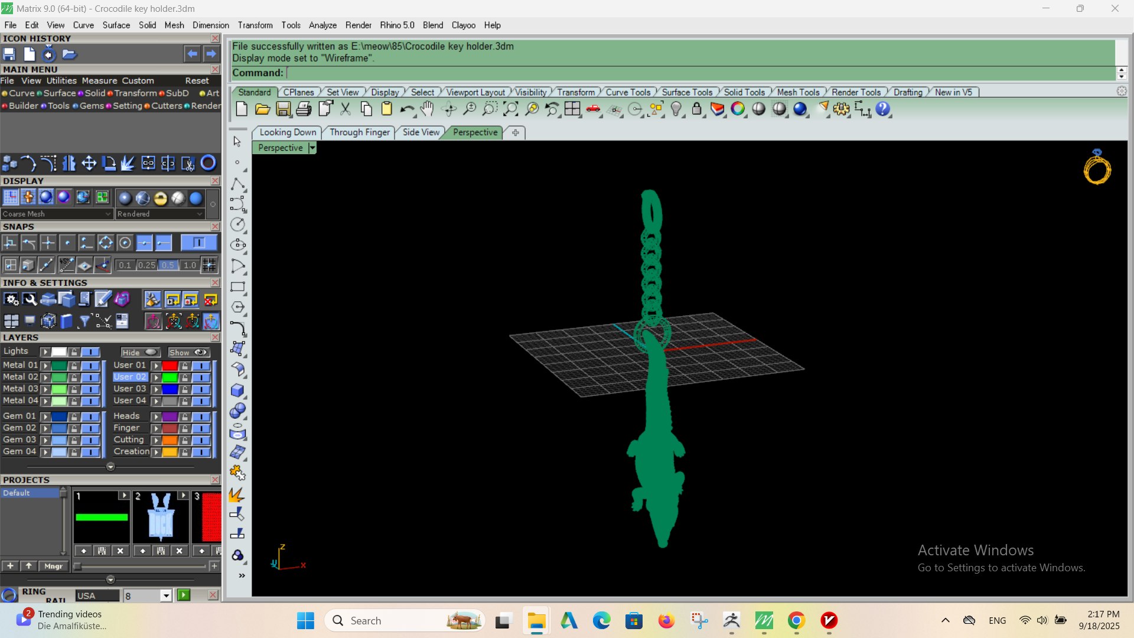Click the padlock Lock objects icon
Viewport: 1134px width, 638px height.
[x=697, y=109]
